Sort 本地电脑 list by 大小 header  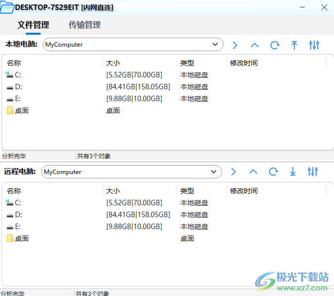[113, 63]
